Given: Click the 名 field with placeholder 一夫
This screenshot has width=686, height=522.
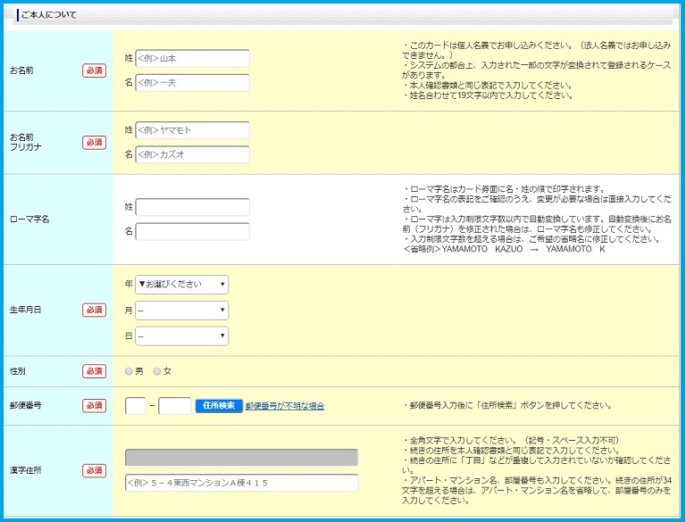Looking at the screenshot, I should click(192, 83).
